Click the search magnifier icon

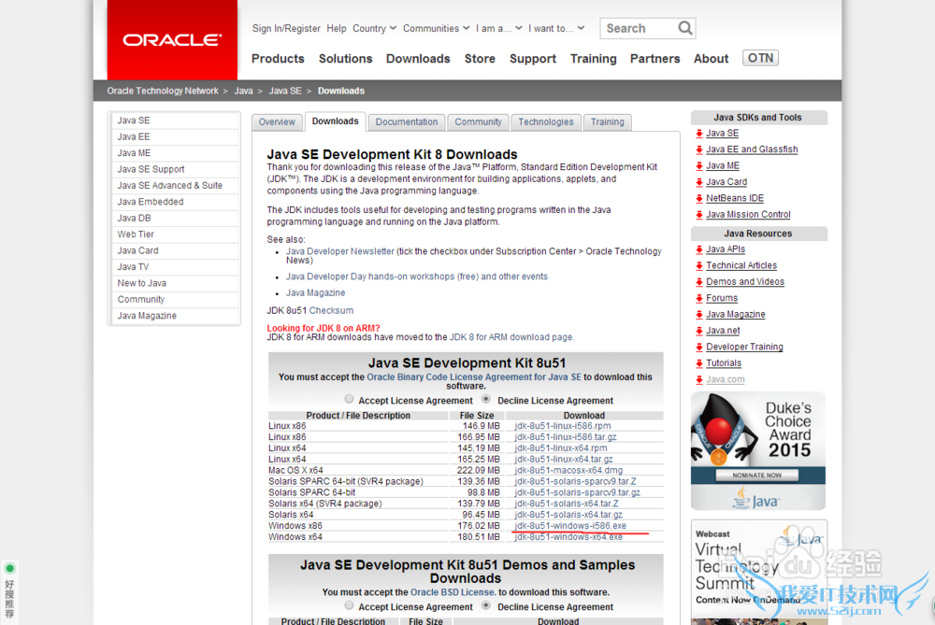tap(685, 28)
